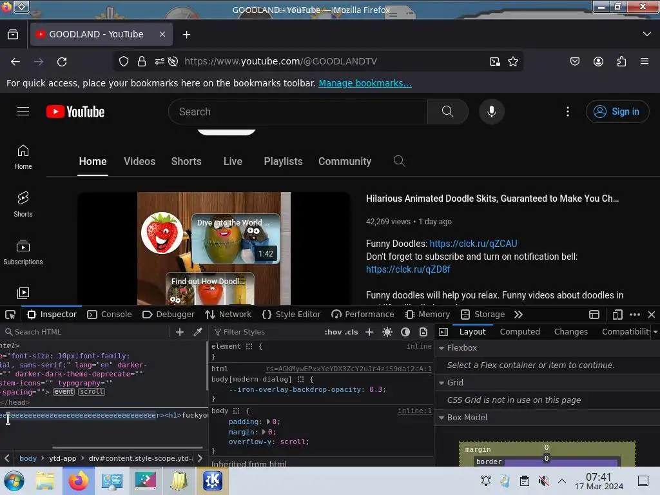
Task: Expand the padding shorthand property
Action: [x=269, y=422]
